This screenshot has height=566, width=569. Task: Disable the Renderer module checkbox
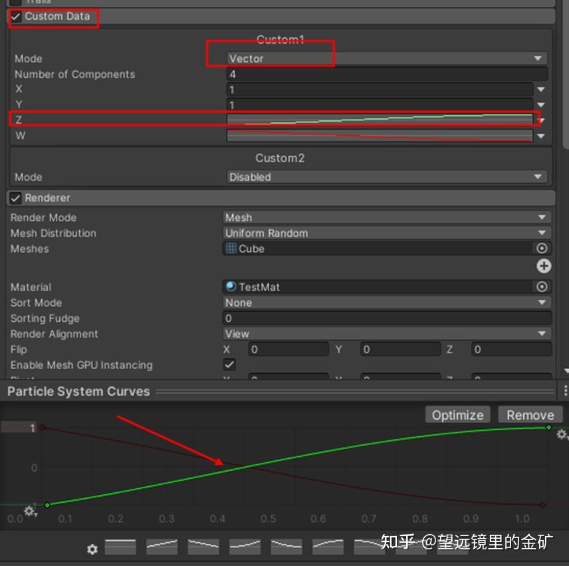(15, 198)
